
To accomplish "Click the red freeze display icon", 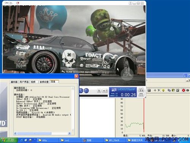I will click(184, 90).
